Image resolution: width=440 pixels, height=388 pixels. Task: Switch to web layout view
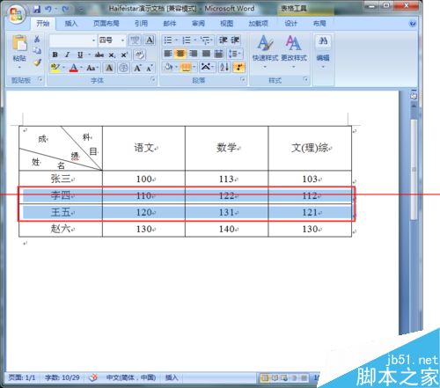[x=284, y=377]
